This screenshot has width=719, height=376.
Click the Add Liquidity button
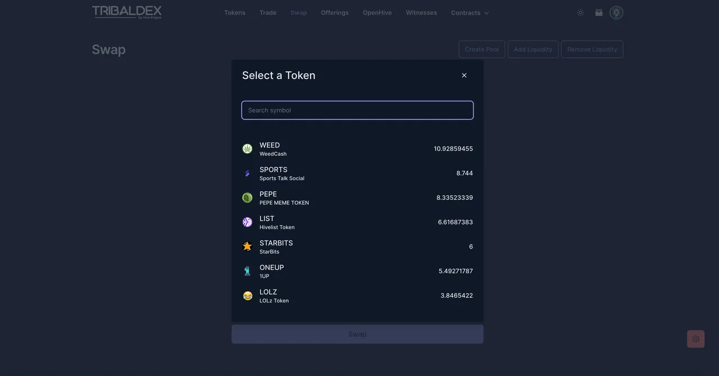533,49
